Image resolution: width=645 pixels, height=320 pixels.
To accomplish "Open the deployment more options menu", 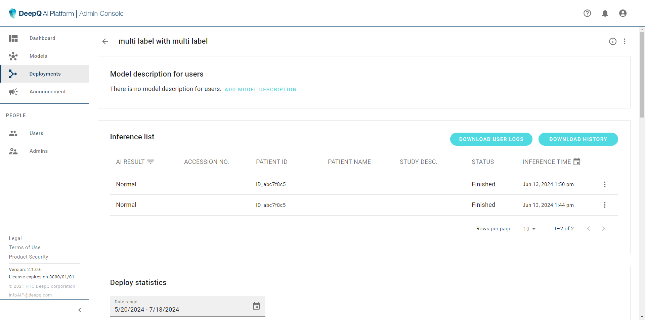I will point(624,41).
